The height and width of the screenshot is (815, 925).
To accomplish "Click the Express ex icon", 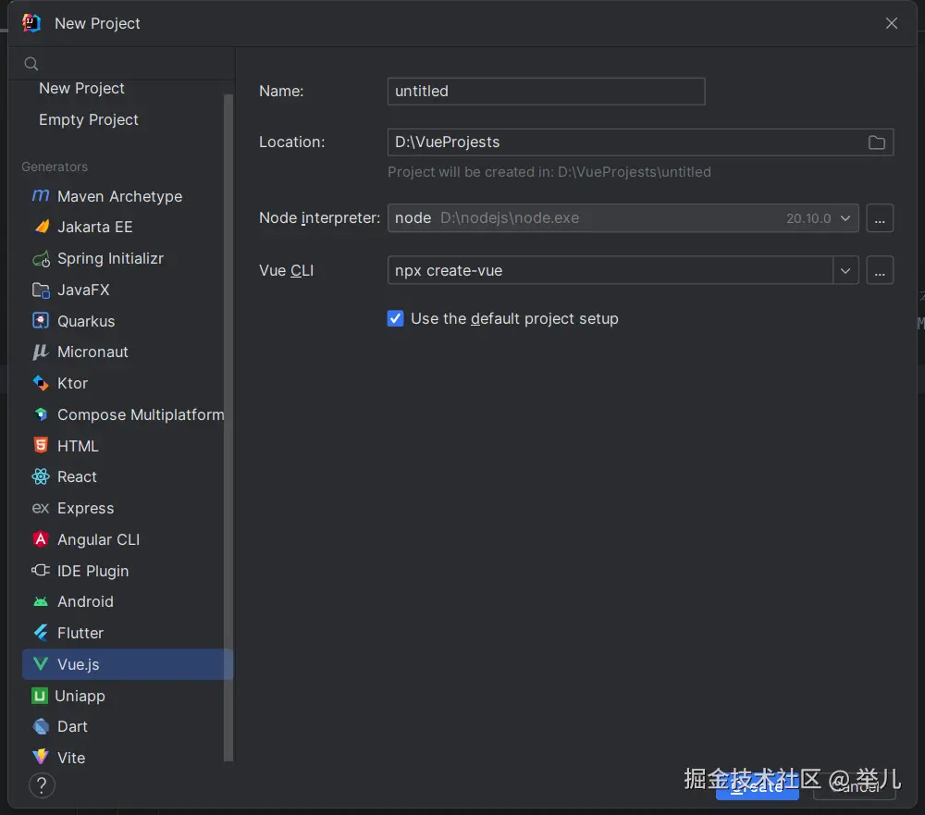I will pos(40,508).
